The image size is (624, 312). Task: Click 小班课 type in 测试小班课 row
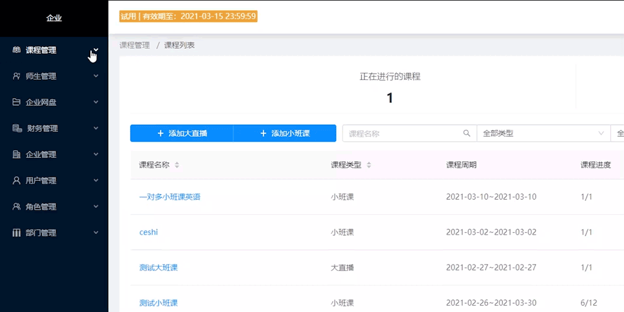(342, 303)
